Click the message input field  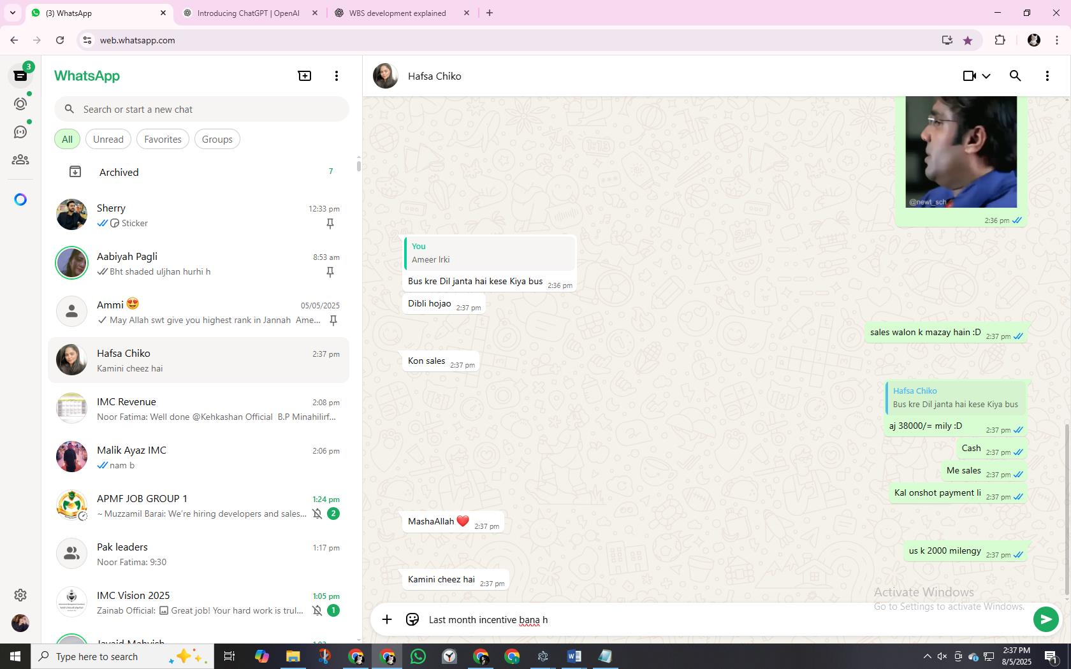tap(727, 620)
